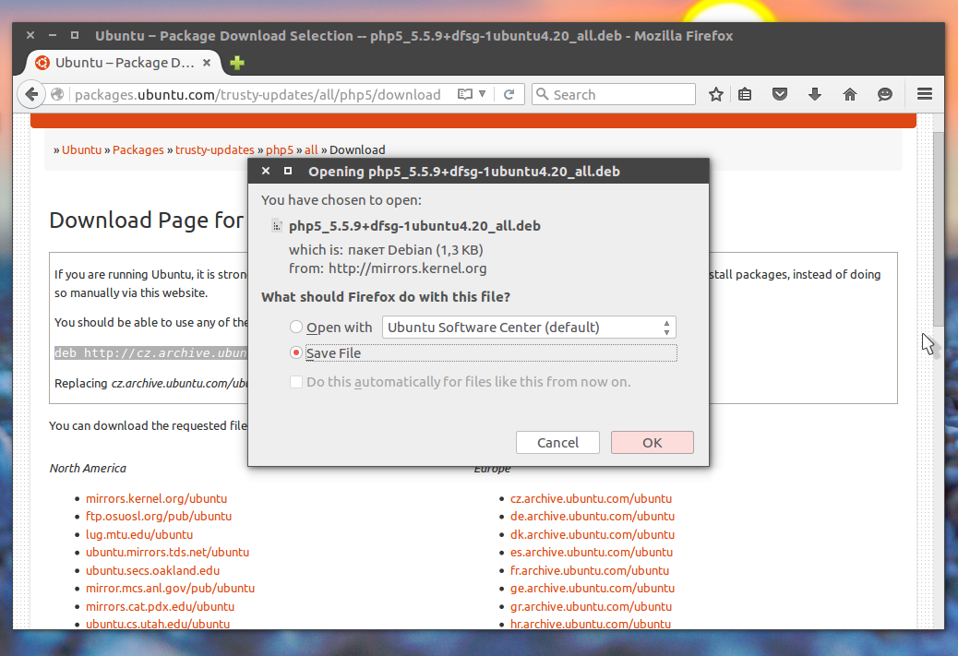Click the Ubuntu breadcrumb link
958x656 pixels.
pos(81,149)
